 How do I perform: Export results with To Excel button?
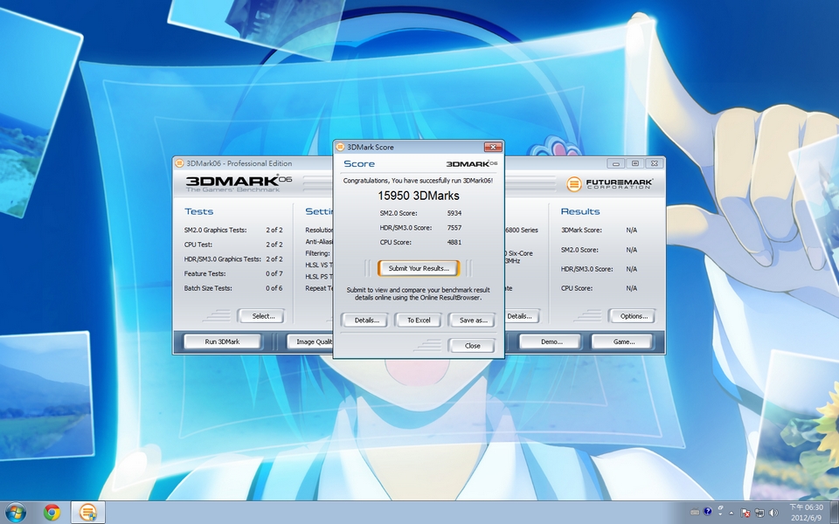pyautogui.click(x=419, y=321)
